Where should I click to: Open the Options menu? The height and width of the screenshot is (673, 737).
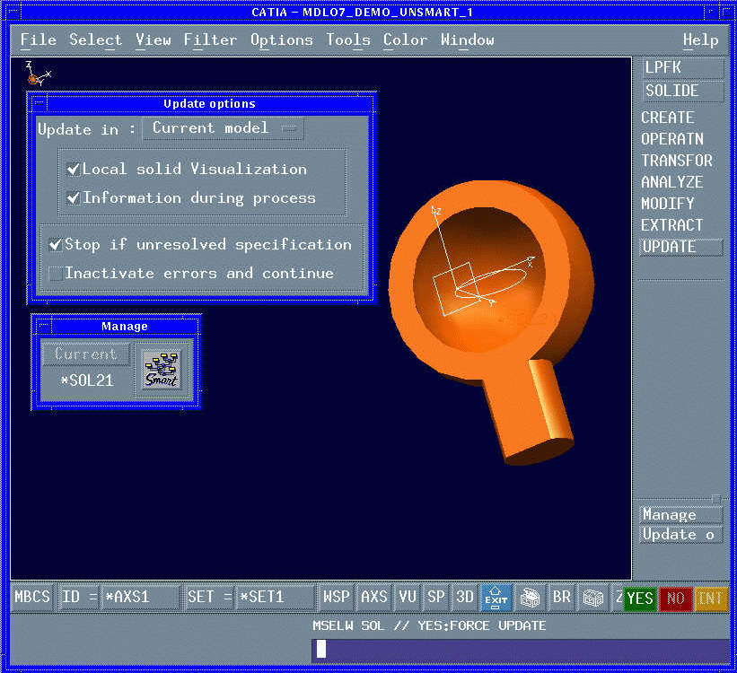[x=282, y=40]
